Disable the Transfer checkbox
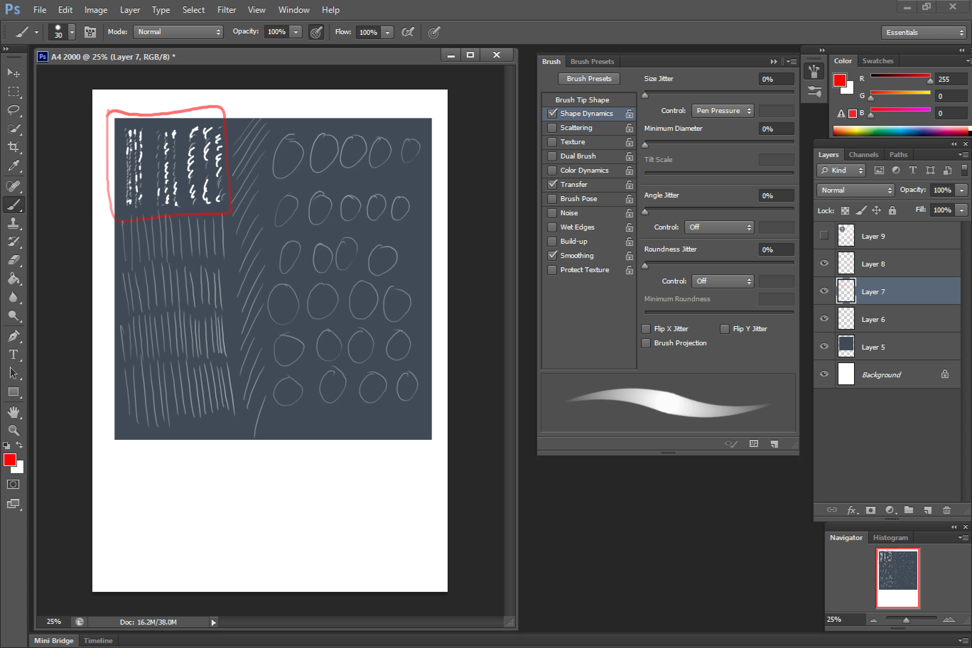 tap(552, 184)
